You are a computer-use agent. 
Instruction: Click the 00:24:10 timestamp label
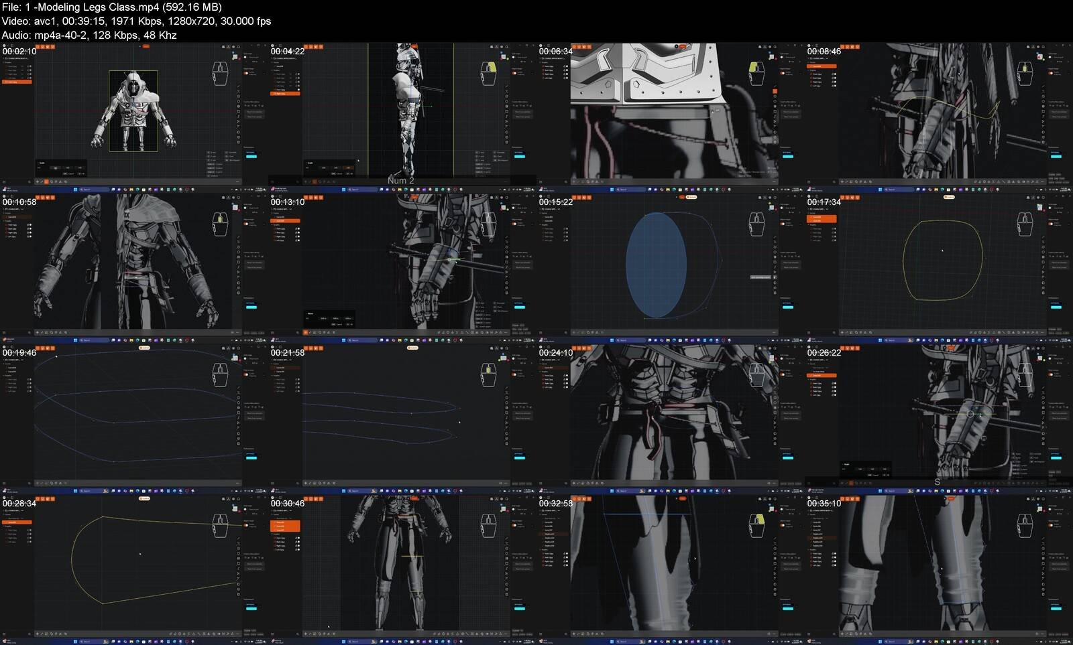pyautogui.click(x=556, y=352)
